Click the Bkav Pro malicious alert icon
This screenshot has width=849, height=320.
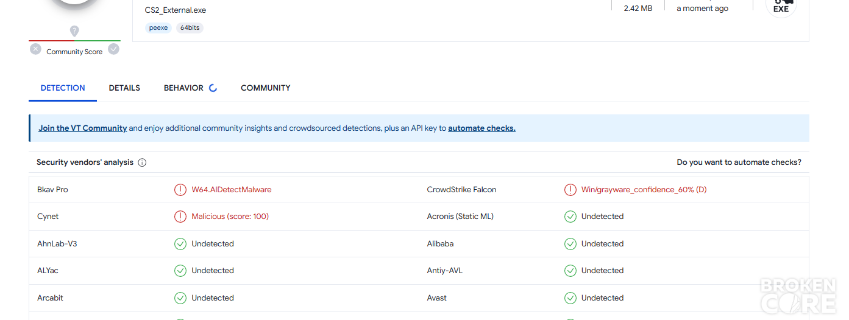[x=180, y=190]
